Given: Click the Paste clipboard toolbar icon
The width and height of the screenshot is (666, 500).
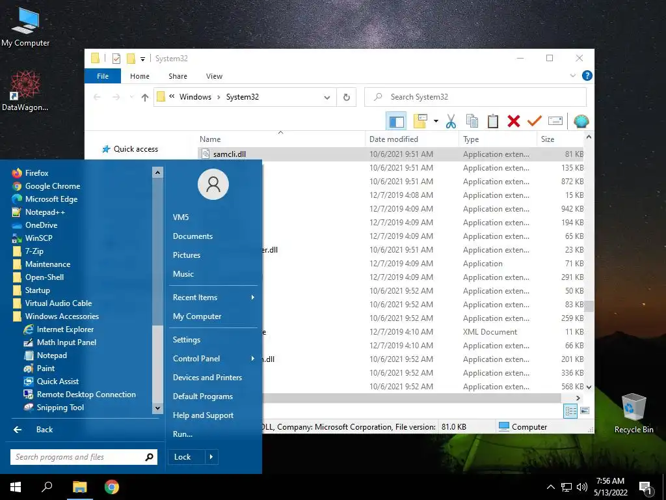Looking at the screenshot, I should tap(493, 121).
